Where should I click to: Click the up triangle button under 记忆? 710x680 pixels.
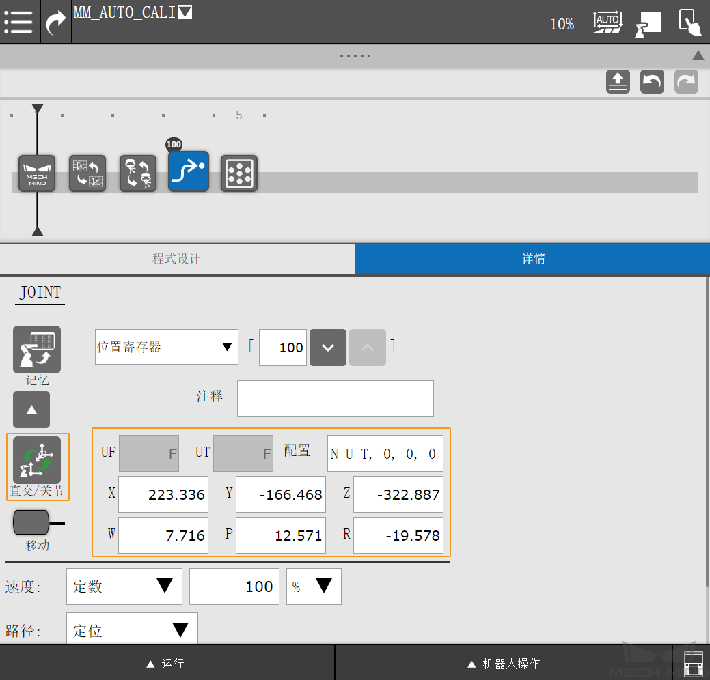pyautogui.click(x=31, y=410)
